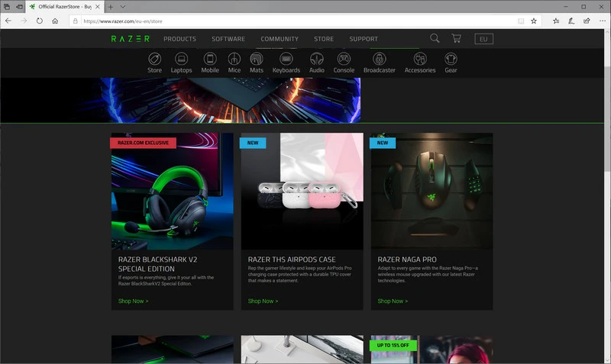Open Razer BlackShark V2 Special Edition title

157,264
